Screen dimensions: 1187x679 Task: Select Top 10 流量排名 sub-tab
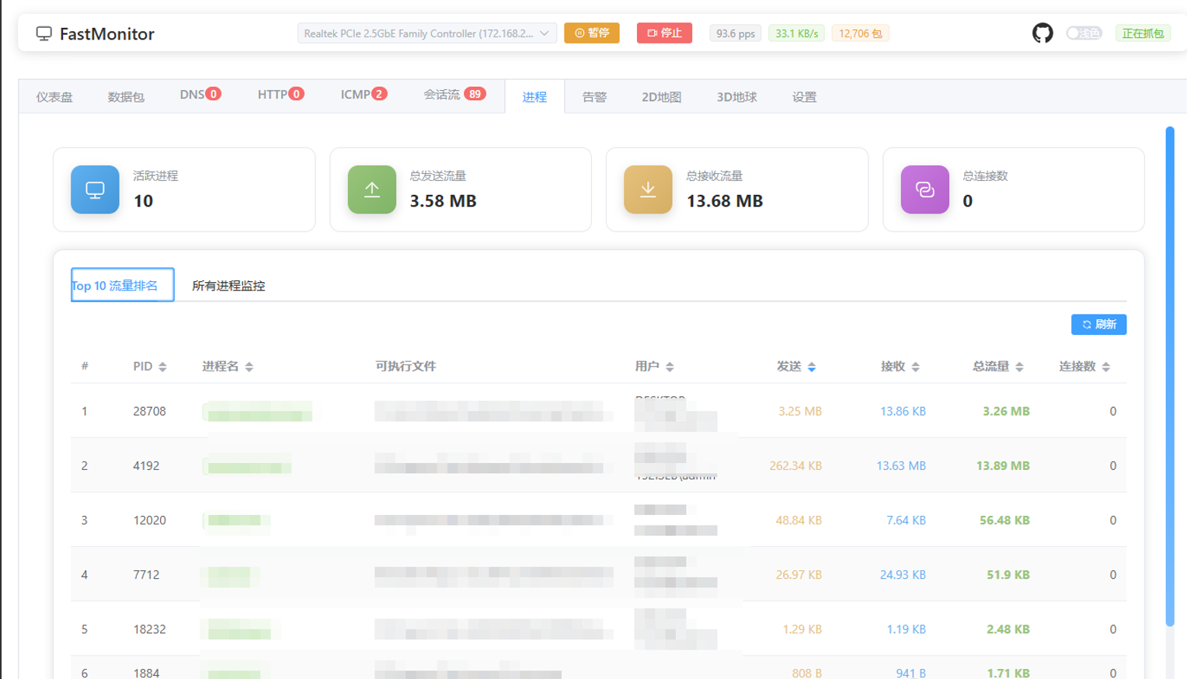[x=122, y=285]
